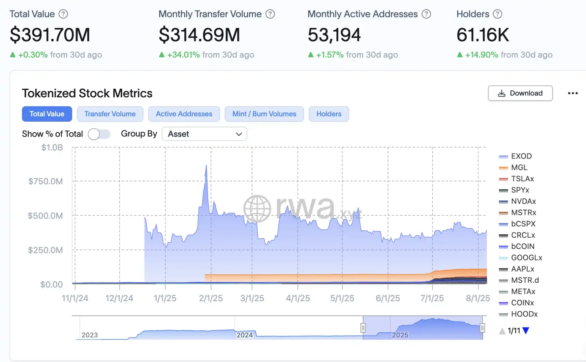Click the help icon next to Total Value
This screenshot has height=362, width=586.
coord(63,14)
